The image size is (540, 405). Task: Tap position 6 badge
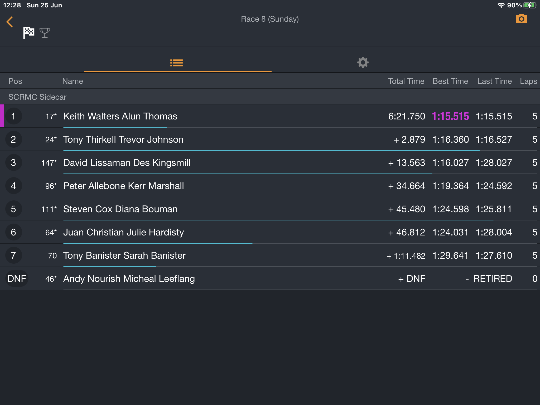click(x=13, y=232)
